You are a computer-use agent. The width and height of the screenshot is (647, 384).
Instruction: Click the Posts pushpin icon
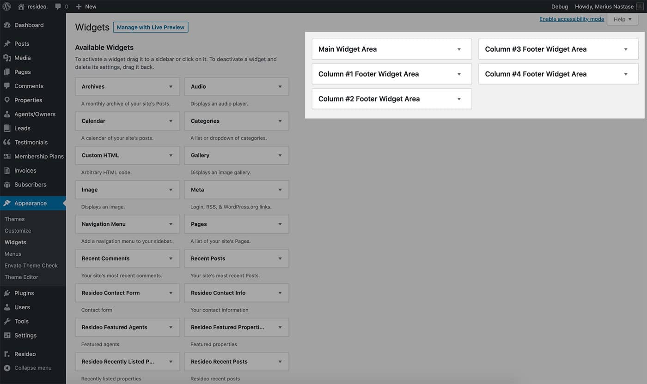(7, 44)
